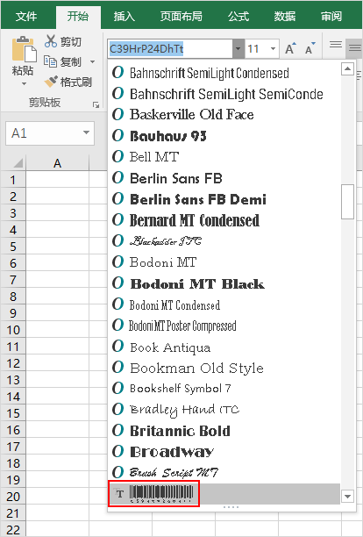Click the font size field showing 11
Screen dimensions: 363x537
257,49
